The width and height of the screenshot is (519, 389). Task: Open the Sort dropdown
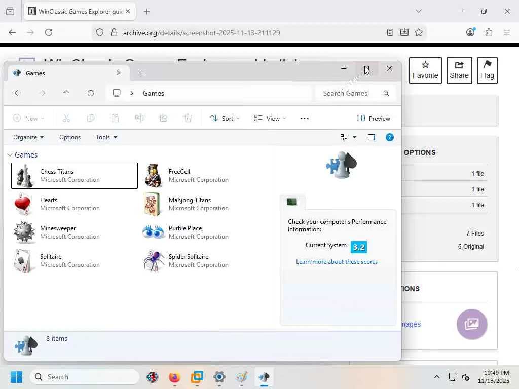(x=225, y=118)
